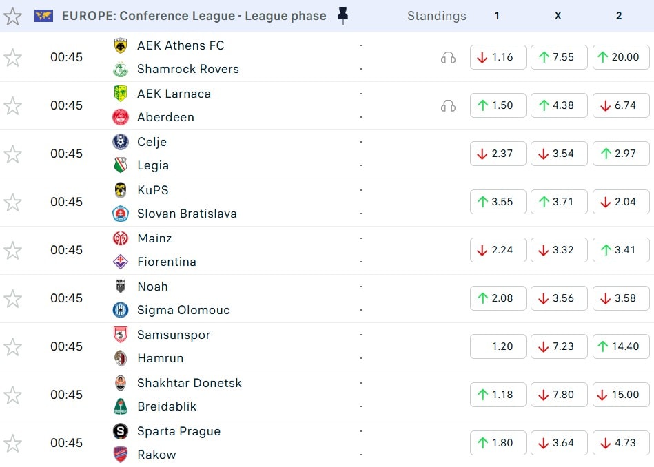
Task: Pick draw odds 3.71 for KuPS match
Action: [x=558, y=202]
